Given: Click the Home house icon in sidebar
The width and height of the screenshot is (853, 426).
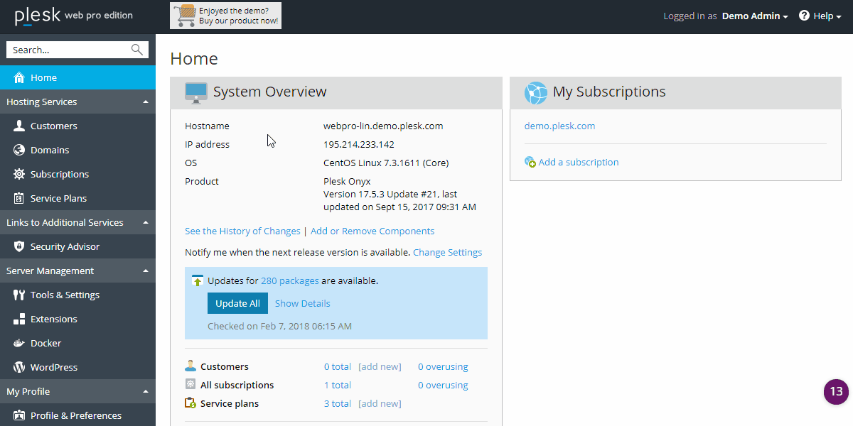Looking at the screenshot, I should tap(19, 77).
